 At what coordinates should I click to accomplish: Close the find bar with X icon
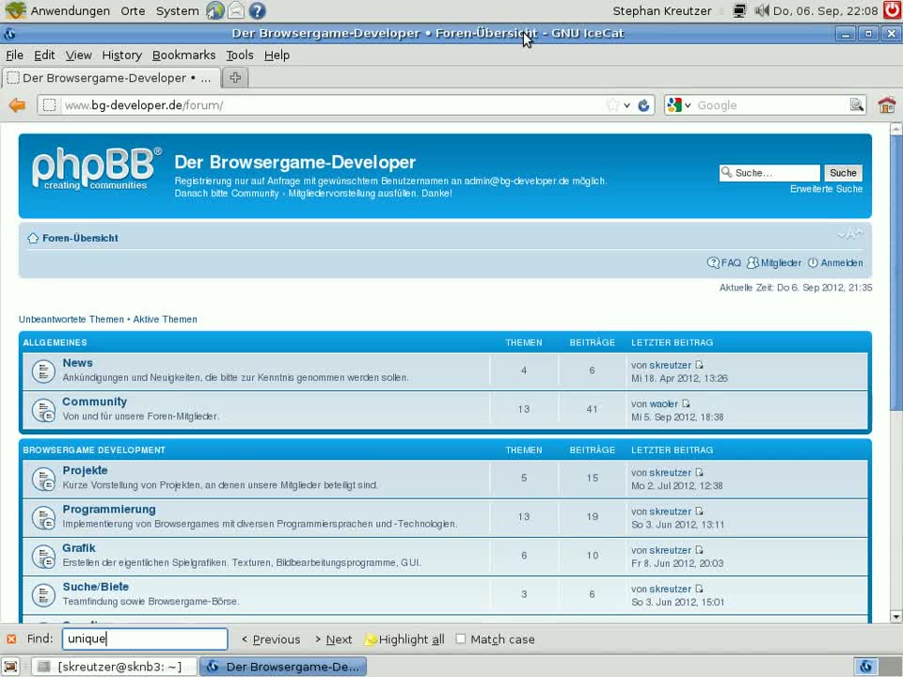point(11,639)
